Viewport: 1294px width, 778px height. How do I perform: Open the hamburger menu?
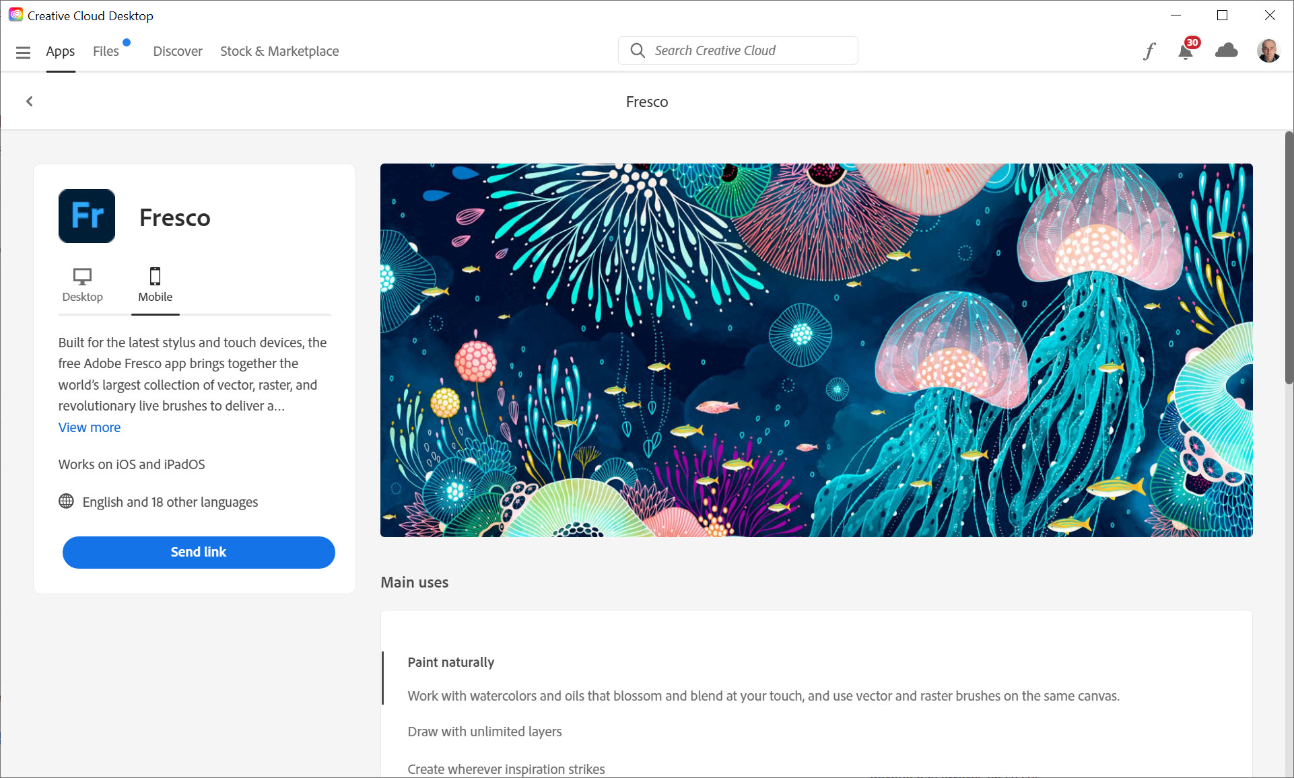24,51
